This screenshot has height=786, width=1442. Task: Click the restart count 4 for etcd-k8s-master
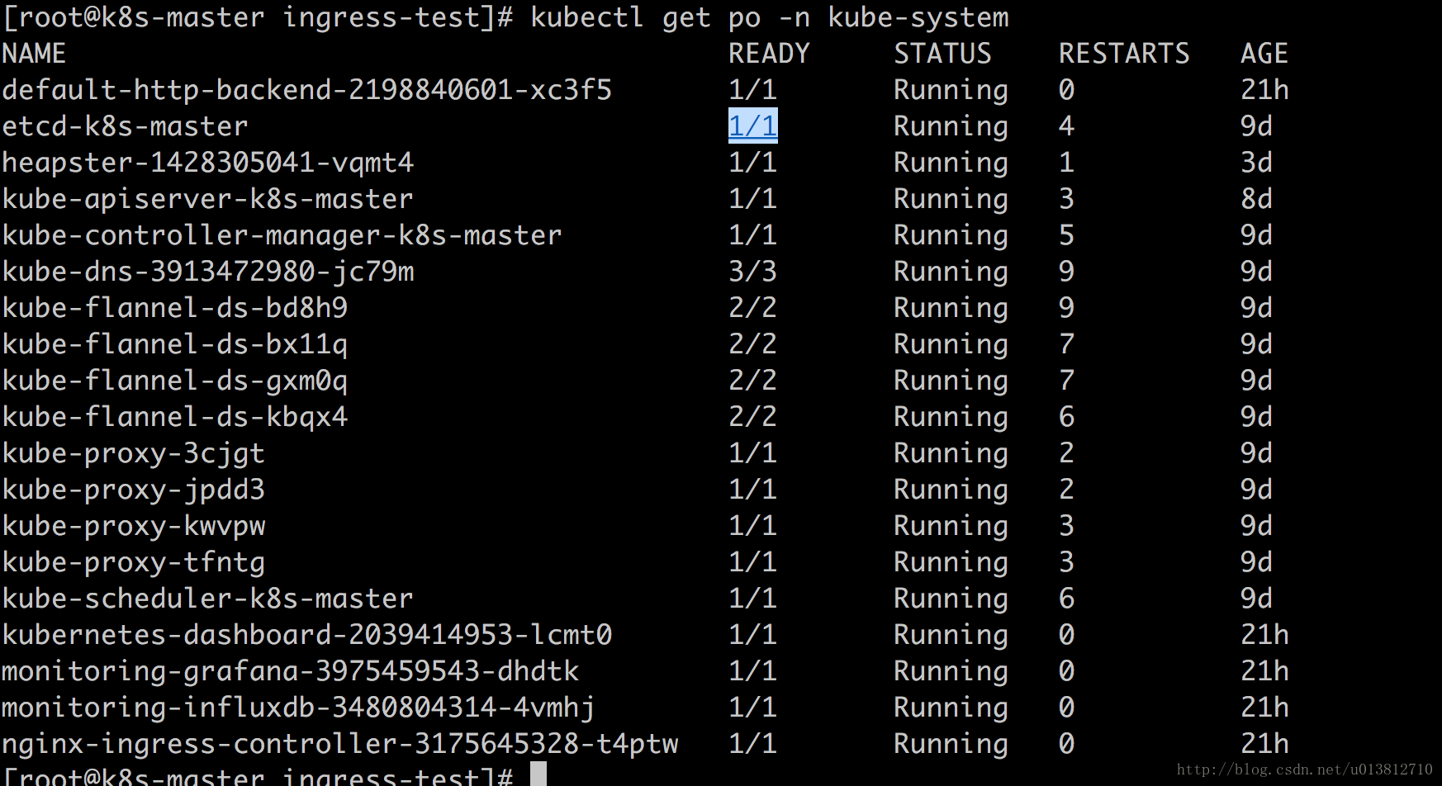pos(1066,126)
